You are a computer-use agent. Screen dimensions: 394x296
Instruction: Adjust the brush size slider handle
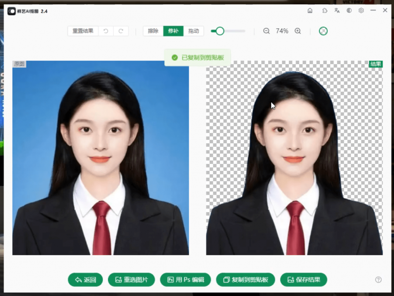click(220, 31)
